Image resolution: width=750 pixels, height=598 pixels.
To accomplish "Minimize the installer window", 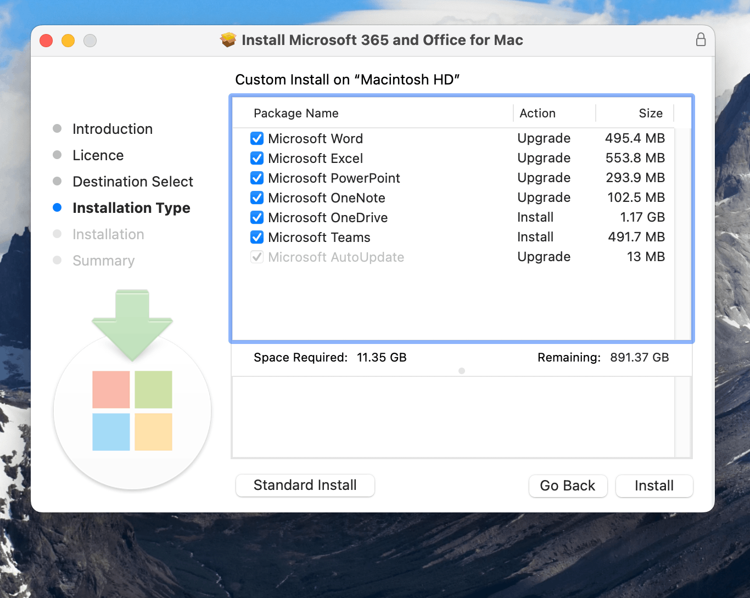I will [68, 41].
